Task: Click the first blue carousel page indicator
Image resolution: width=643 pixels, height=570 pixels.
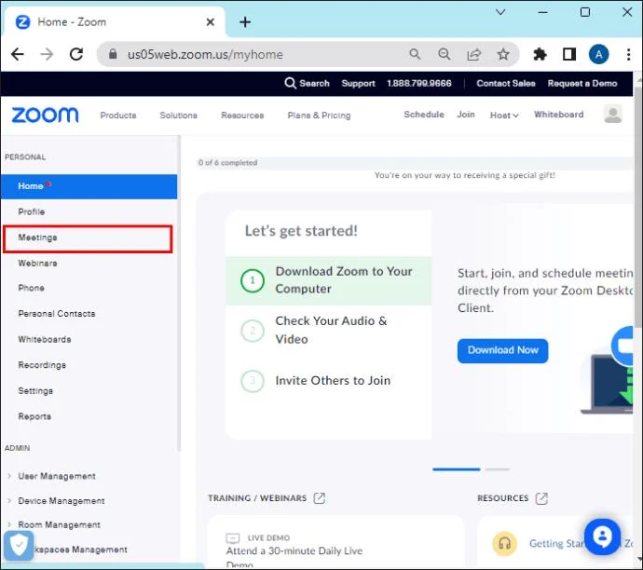Action: (x=456, y=469)
